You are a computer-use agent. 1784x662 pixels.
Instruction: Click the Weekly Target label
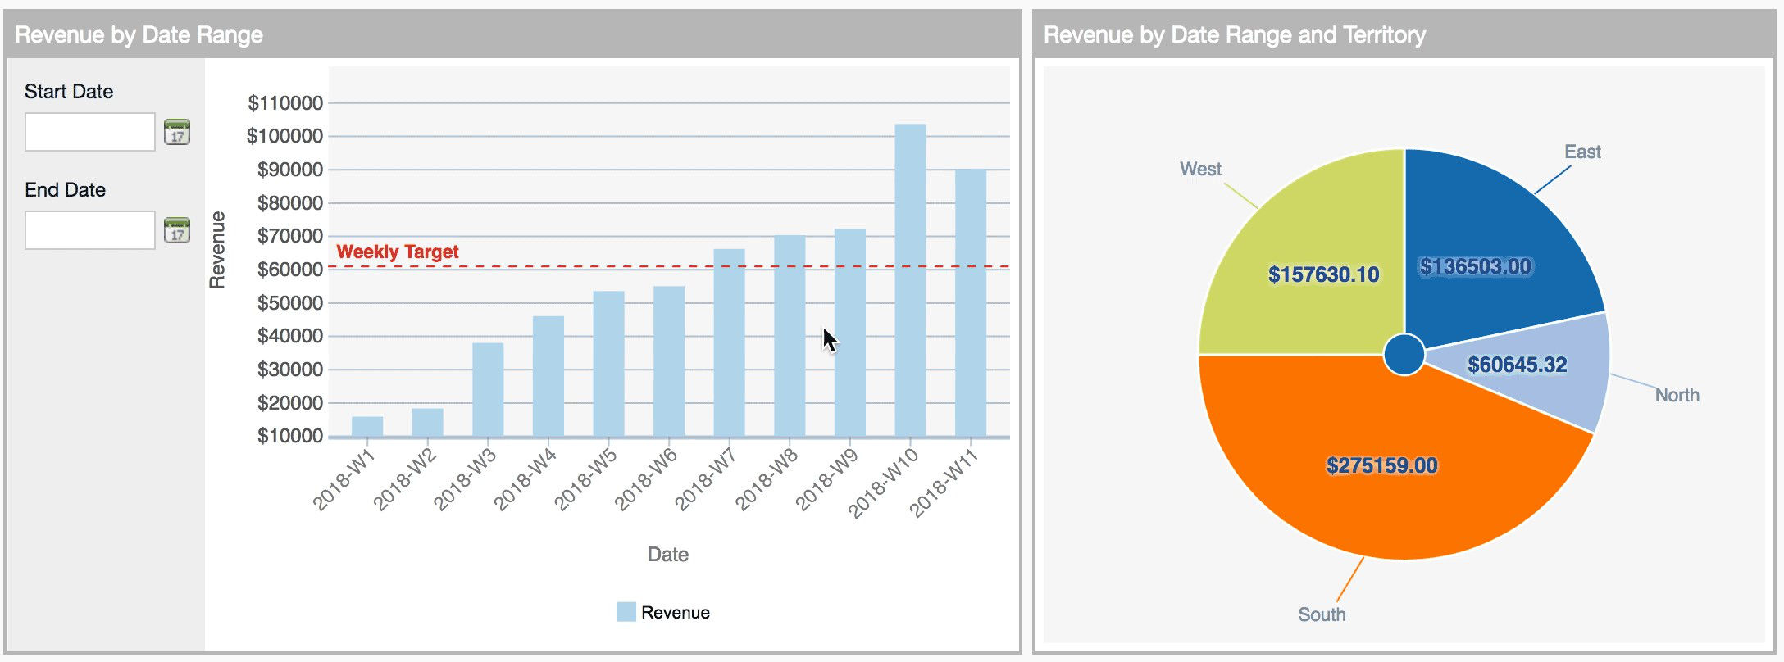click(x=398, y=252)
